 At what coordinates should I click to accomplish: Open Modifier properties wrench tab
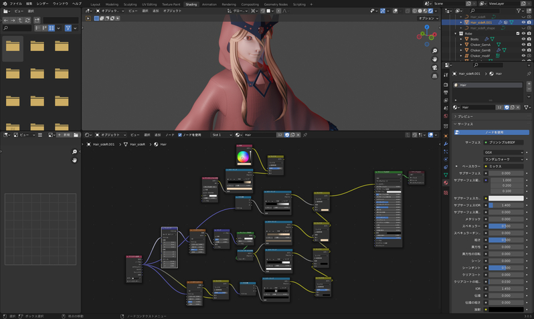point(446,144)
